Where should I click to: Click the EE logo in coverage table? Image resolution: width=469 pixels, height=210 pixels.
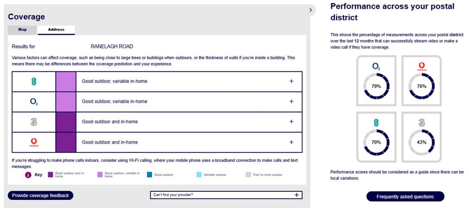34,81
